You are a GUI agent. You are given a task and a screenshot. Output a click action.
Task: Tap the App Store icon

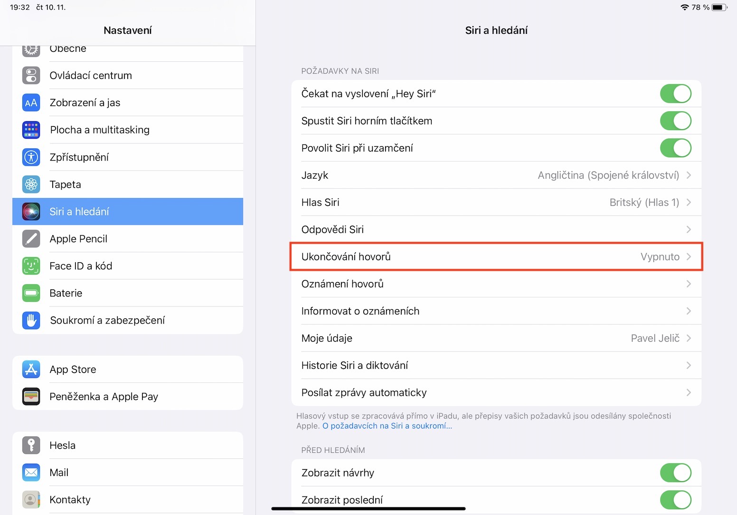point(31,370)
